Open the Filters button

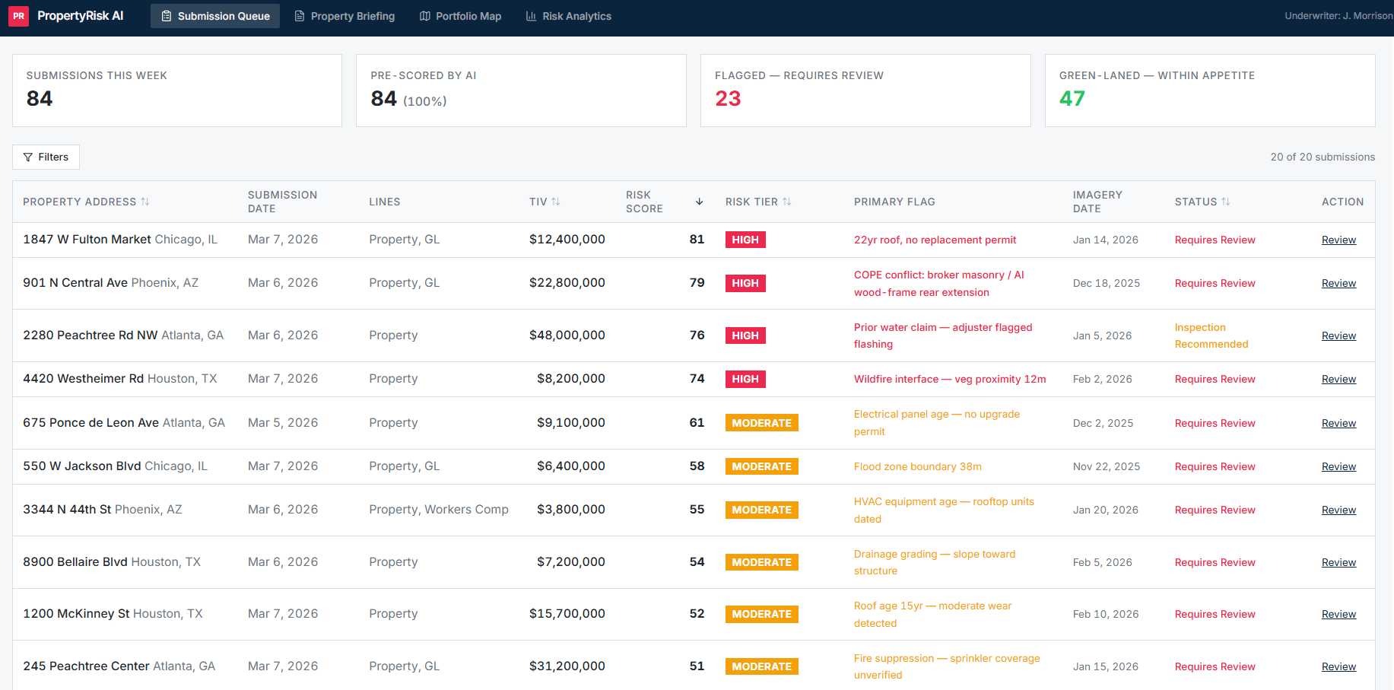click(46, 157)
